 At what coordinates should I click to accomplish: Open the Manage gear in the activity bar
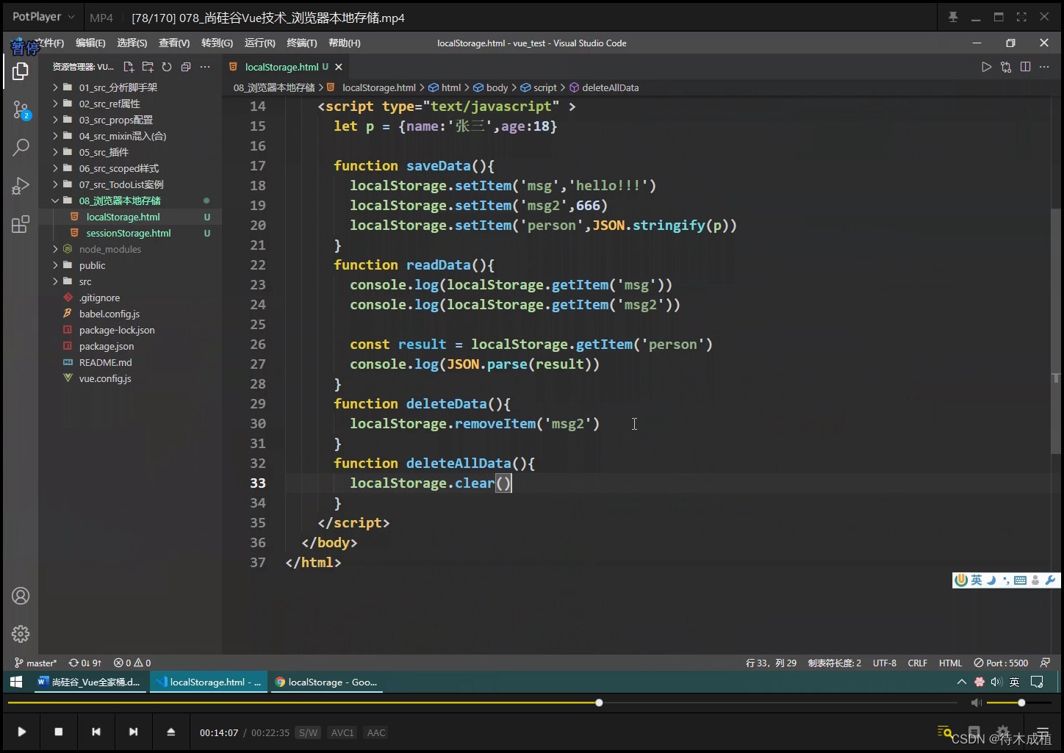tap(21, 634)
